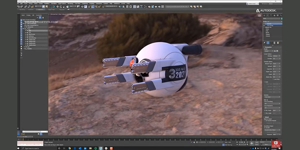The height and width of the screenshot is (150, 300).
Task: Switch to the Hierarchy command panel tab
Action: (271, 15)
